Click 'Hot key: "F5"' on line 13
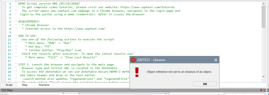269x95 pixels. click(x=38, y=47)
